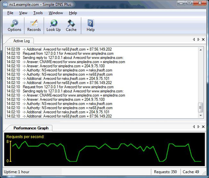This screenshot has width=209, height=178.
Task: Click the Help question mark icon
Action: click(91, 24)
